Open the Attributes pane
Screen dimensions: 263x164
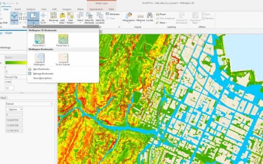(x=113, y=14)
